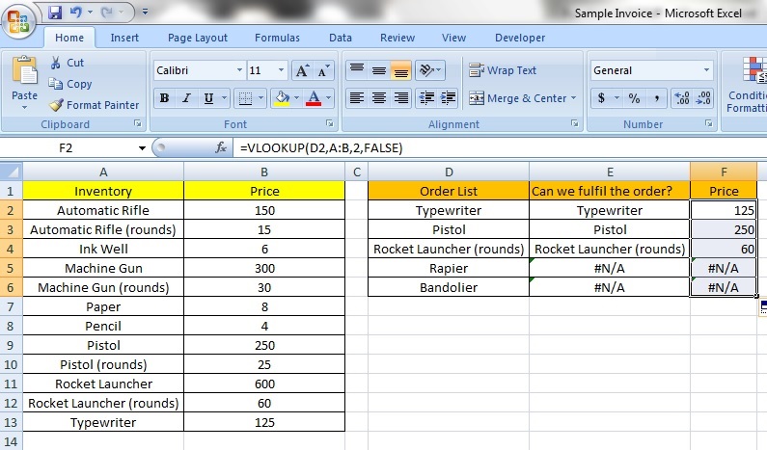Apply the yellow Fill Color swatch
The width and height of the screenshot is (767, 450).
[x=281, y=98]
